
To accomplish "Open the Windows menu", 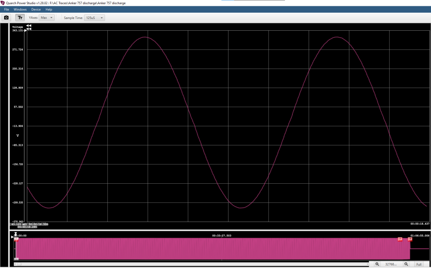I will point(20,9).
